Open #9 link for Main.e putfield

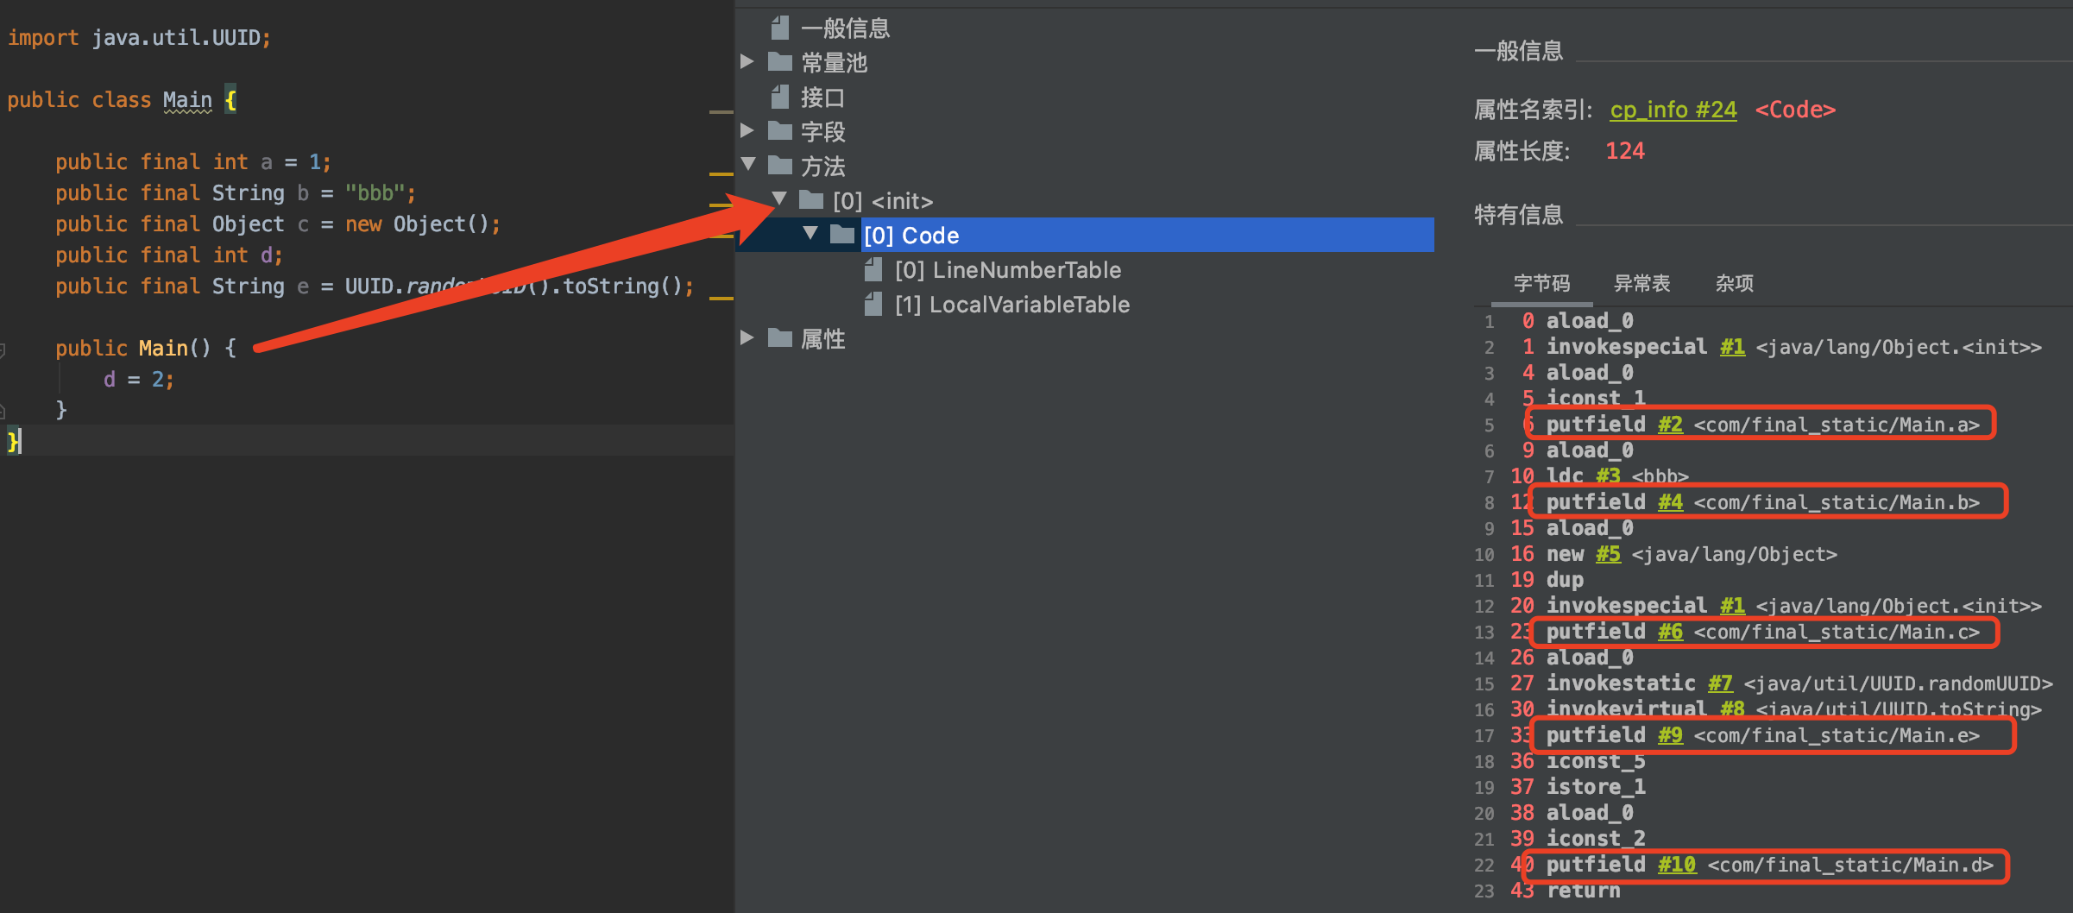[1670, 735]
